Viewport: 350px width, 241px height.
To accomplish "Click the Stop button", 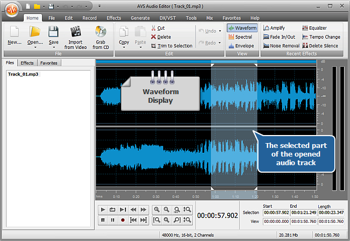I will 103,220.
